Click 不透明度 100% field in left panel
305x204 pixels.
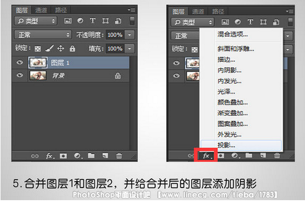pyautogui.click(x=115, y=35)
